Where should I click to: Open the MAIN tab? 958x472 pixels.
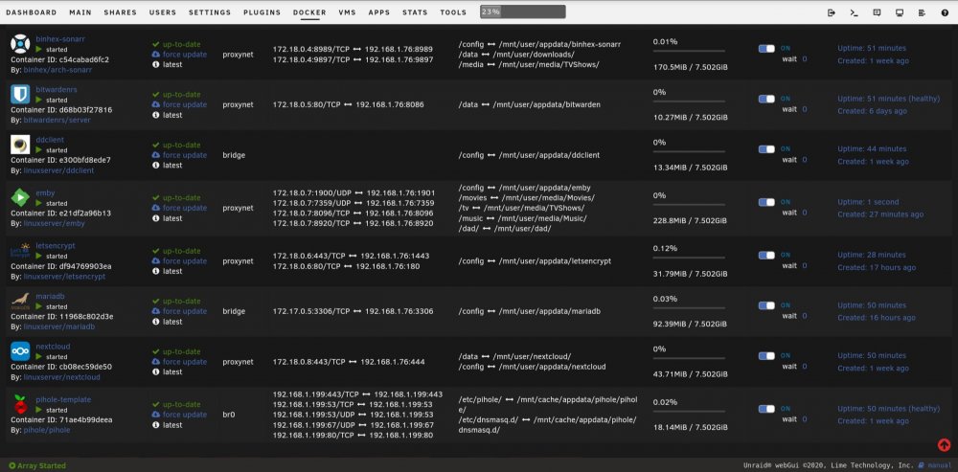point(80,12)
